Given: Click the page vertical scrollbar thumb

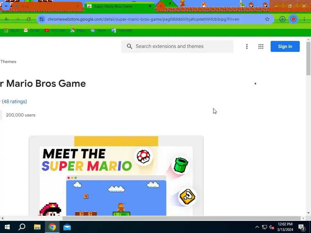Looking at the screenshot, I should 308,59.
